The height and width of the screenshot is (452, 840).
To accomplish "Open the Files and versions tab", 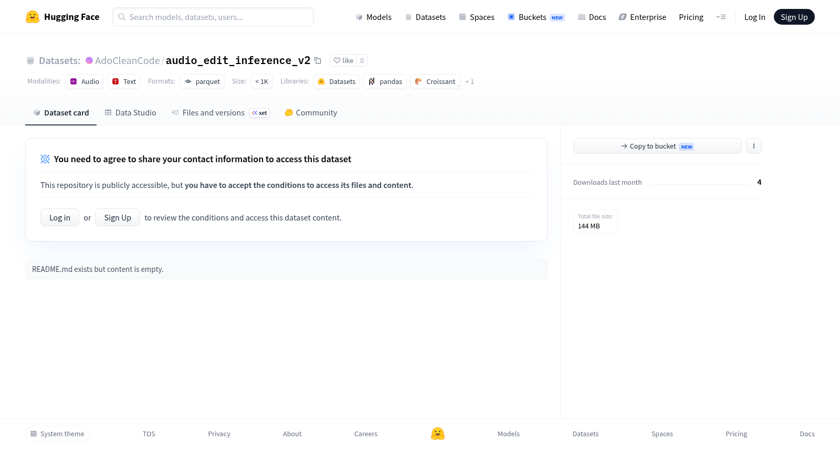I will pos(220,112).
